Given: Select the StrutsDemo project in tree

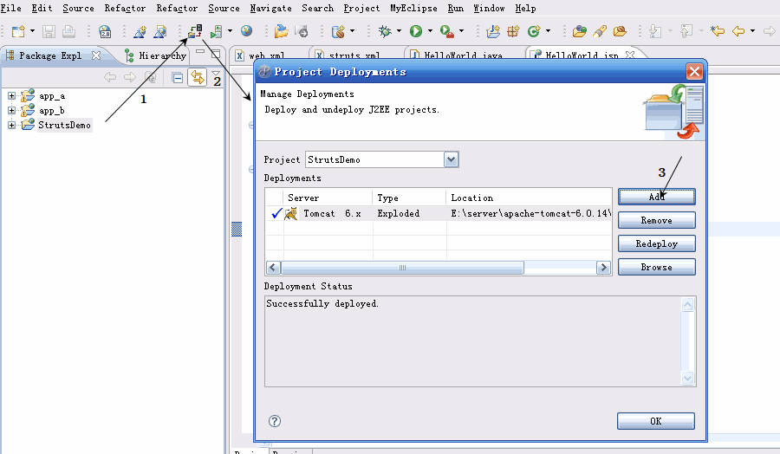Looking at the screenshot, I should (x=65, y=125).
